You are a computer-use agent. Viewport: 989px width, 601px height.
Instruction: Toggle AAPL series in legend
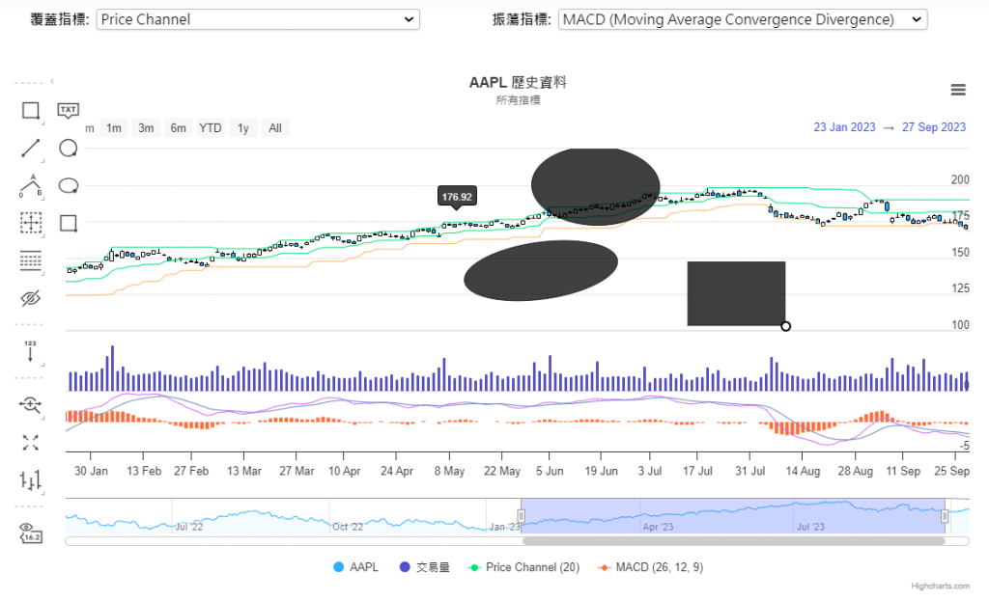point(355,567)
